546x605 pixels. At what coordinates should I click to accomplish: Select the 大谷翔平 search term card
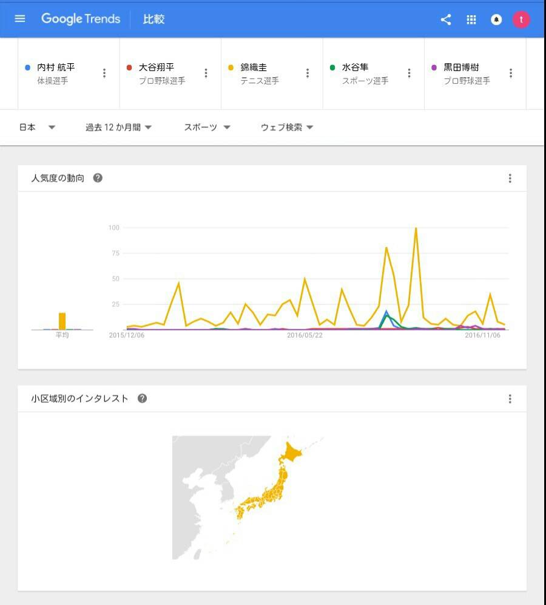click(x=170, y=73)
